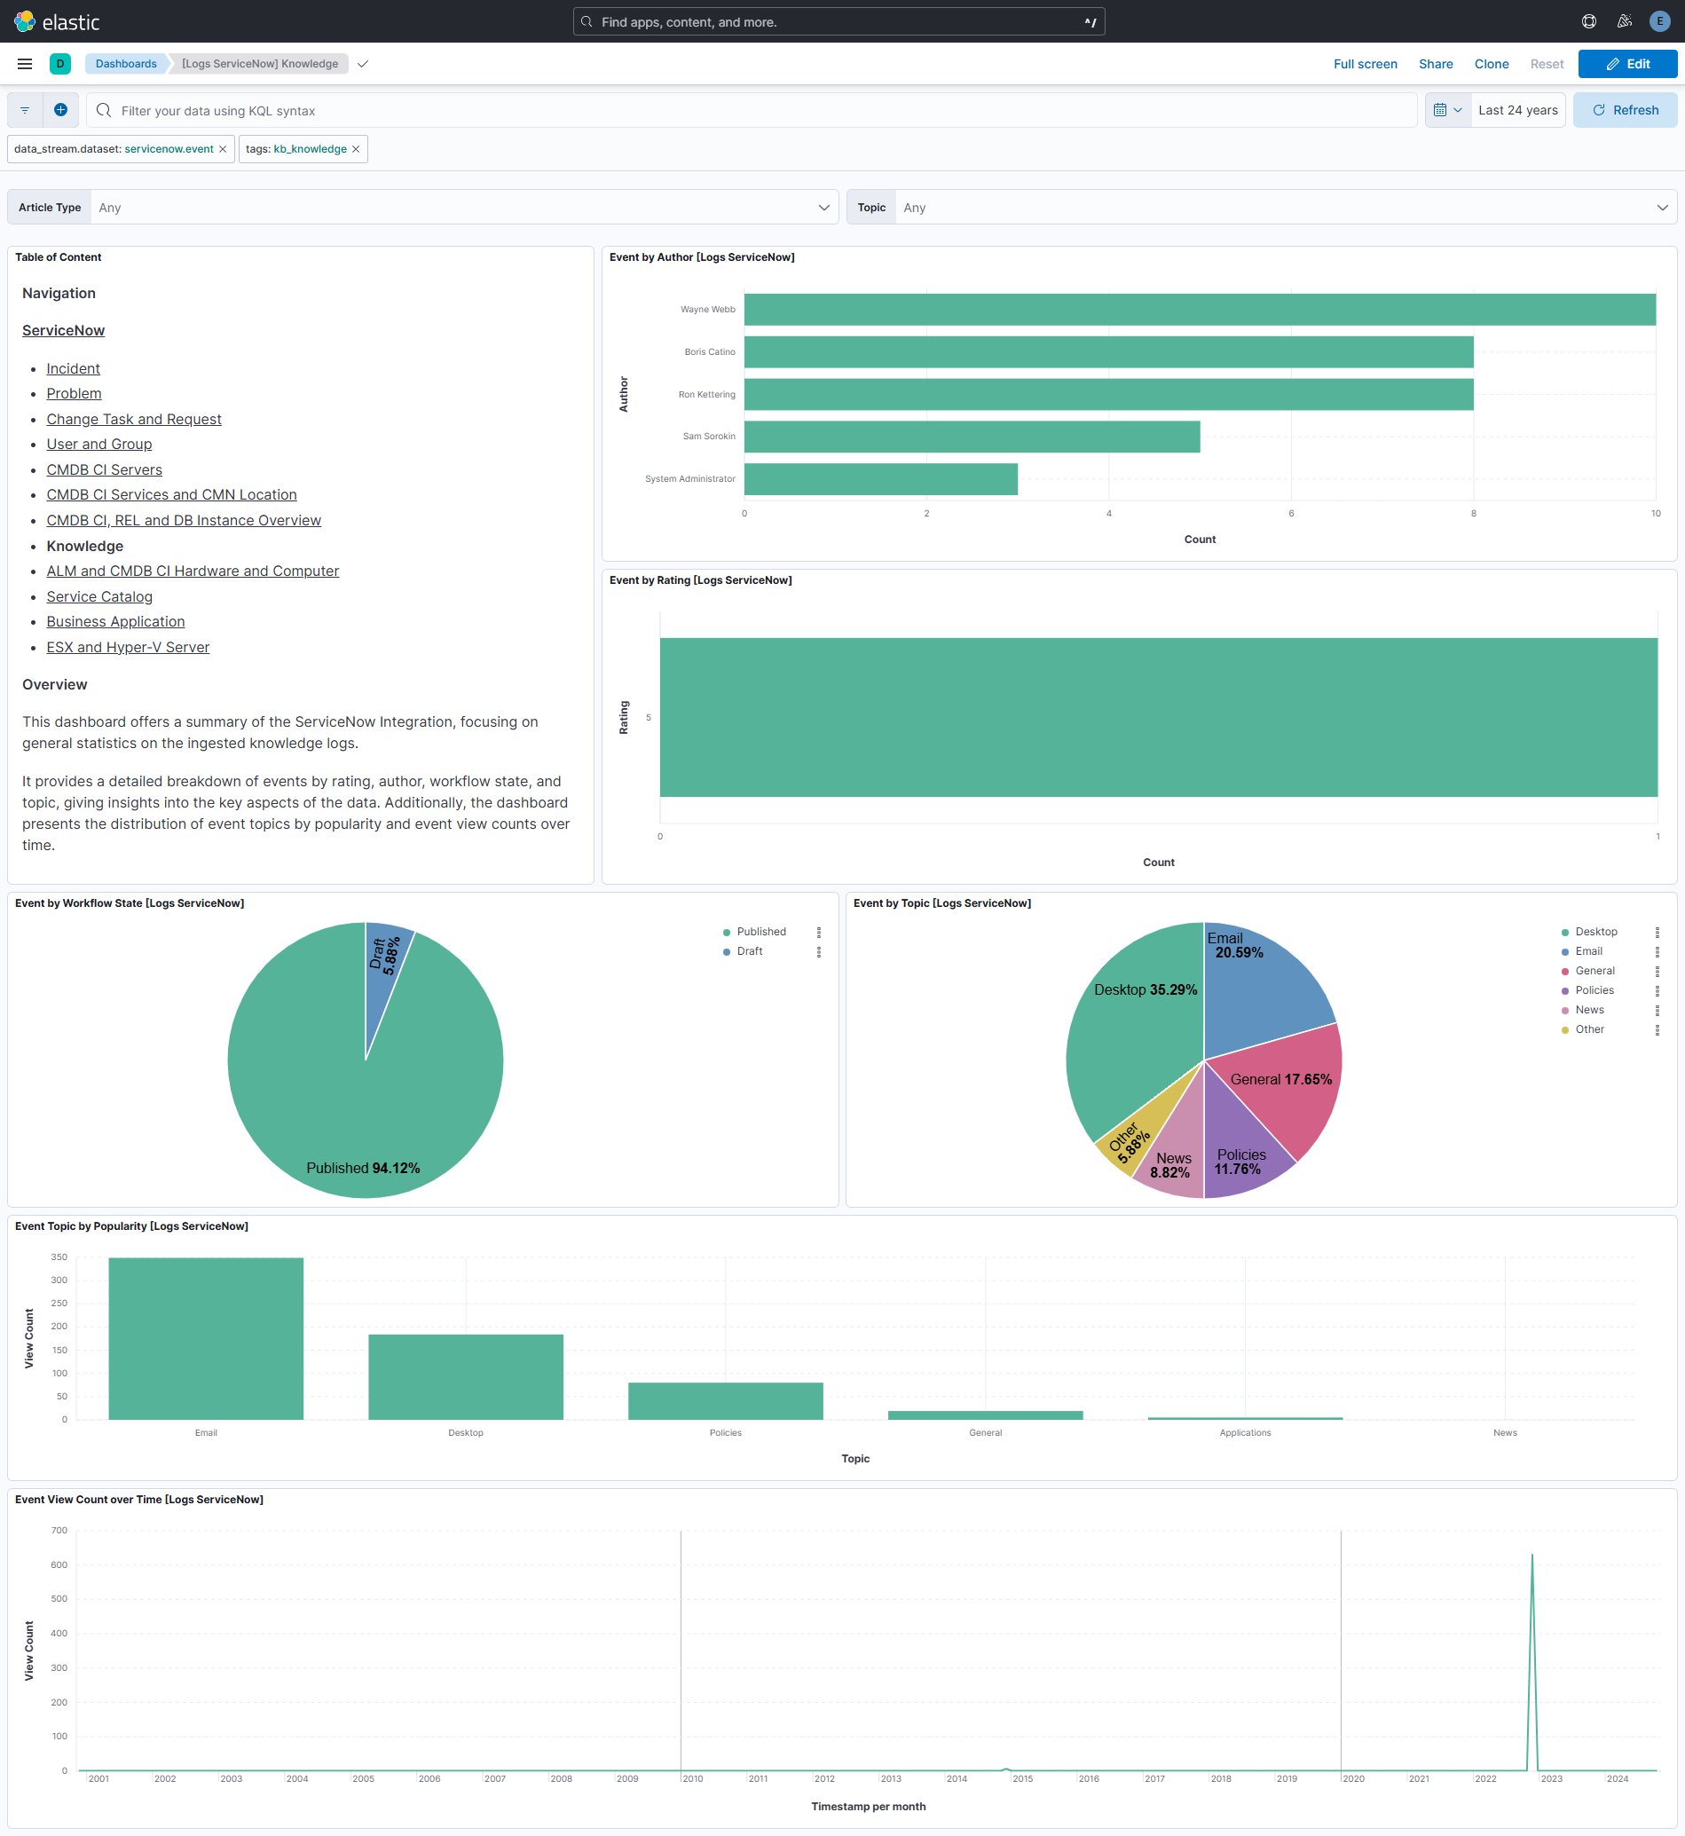This screenshot has height=1836, width=1685.
Task: Open the user profile avatar E
Action: click(1658, 21)
